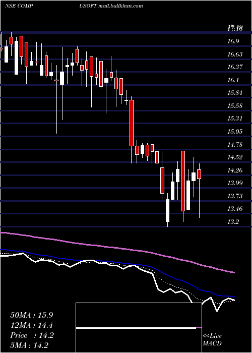
Task: Select the 13.46 price axis label
Action: (235, 209)
